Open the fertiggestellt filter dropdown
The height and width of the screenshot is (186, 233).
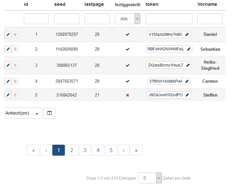pyautogui.click(x=127, y=19)
